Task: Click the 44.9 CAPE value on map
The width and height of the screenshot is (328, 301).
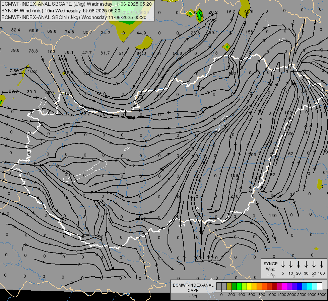Action: pyautogui.click(x=141, y=33)
